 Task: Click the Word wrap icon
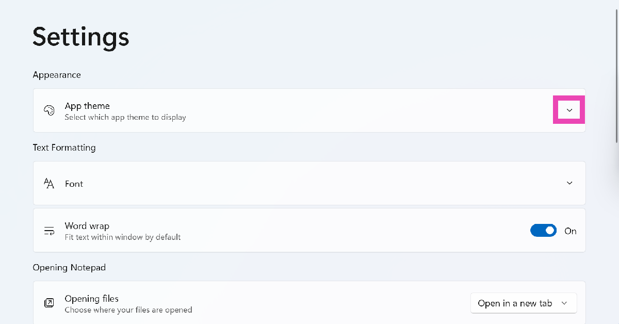tap(49, 231)
